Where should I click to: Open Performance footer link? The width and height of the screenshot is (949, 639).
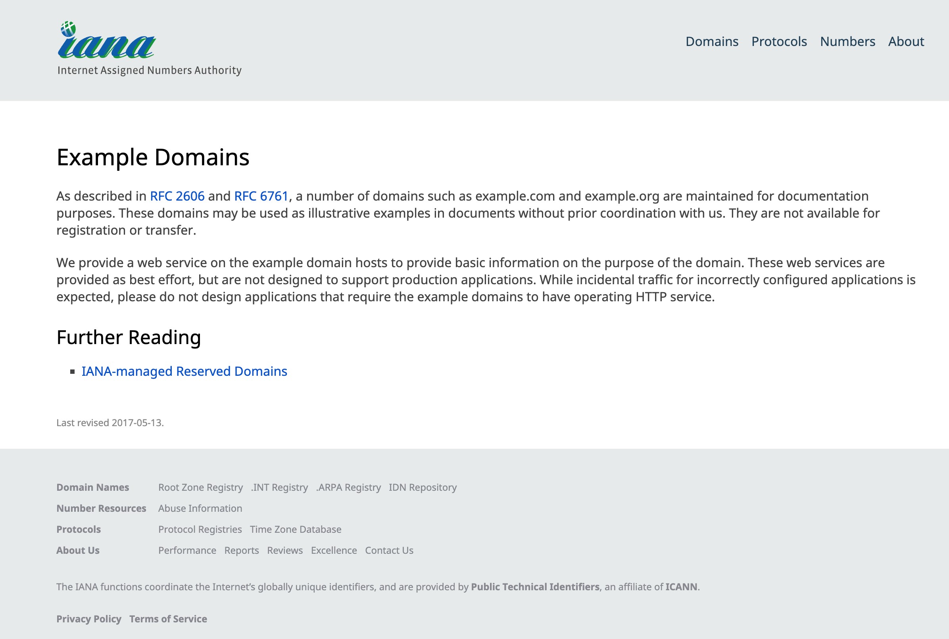[187, 550]
